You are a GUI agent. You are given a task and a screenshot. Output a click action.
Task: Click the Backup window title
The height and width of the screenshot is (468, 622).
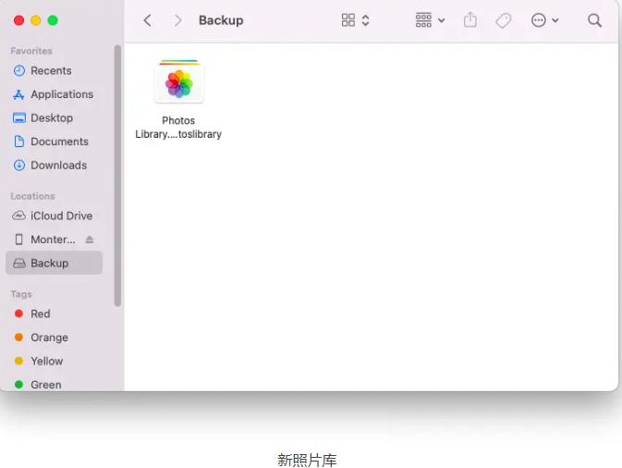pos(221,20)
